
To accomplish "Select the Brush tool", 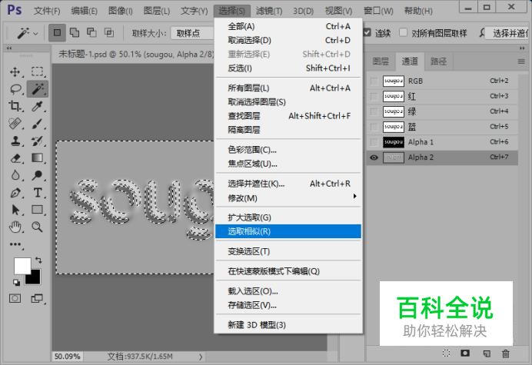I will pyautogui.click(x=38, y=124).
